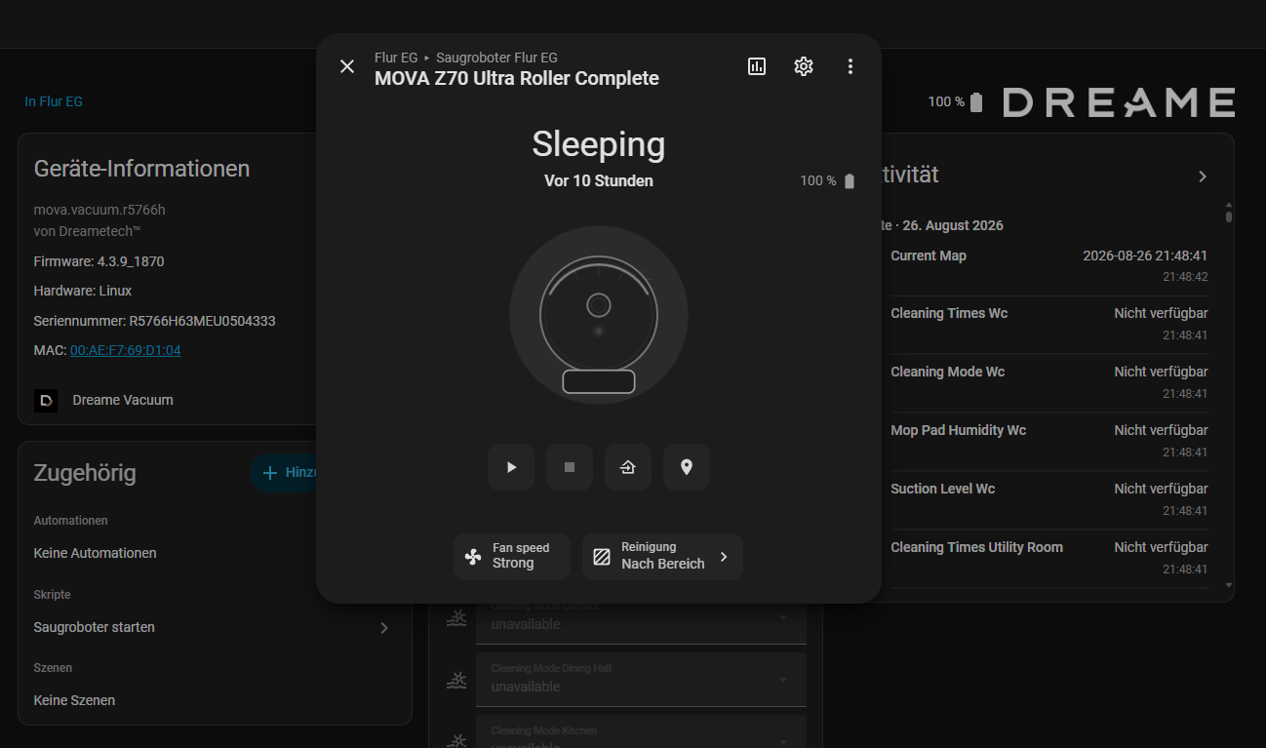
Task: Click the mop icon next to Cleaning Mode Dining Hall
Action: point(456,680)
